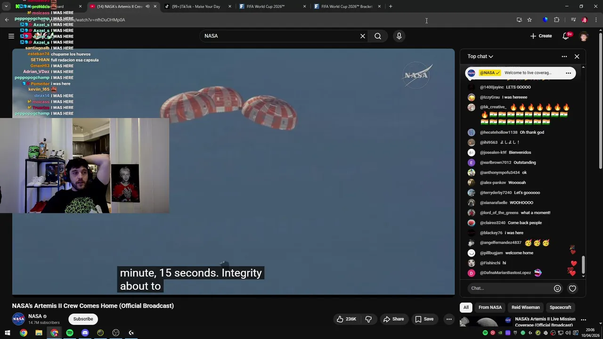Subscribe to the NASA channel

83,319
